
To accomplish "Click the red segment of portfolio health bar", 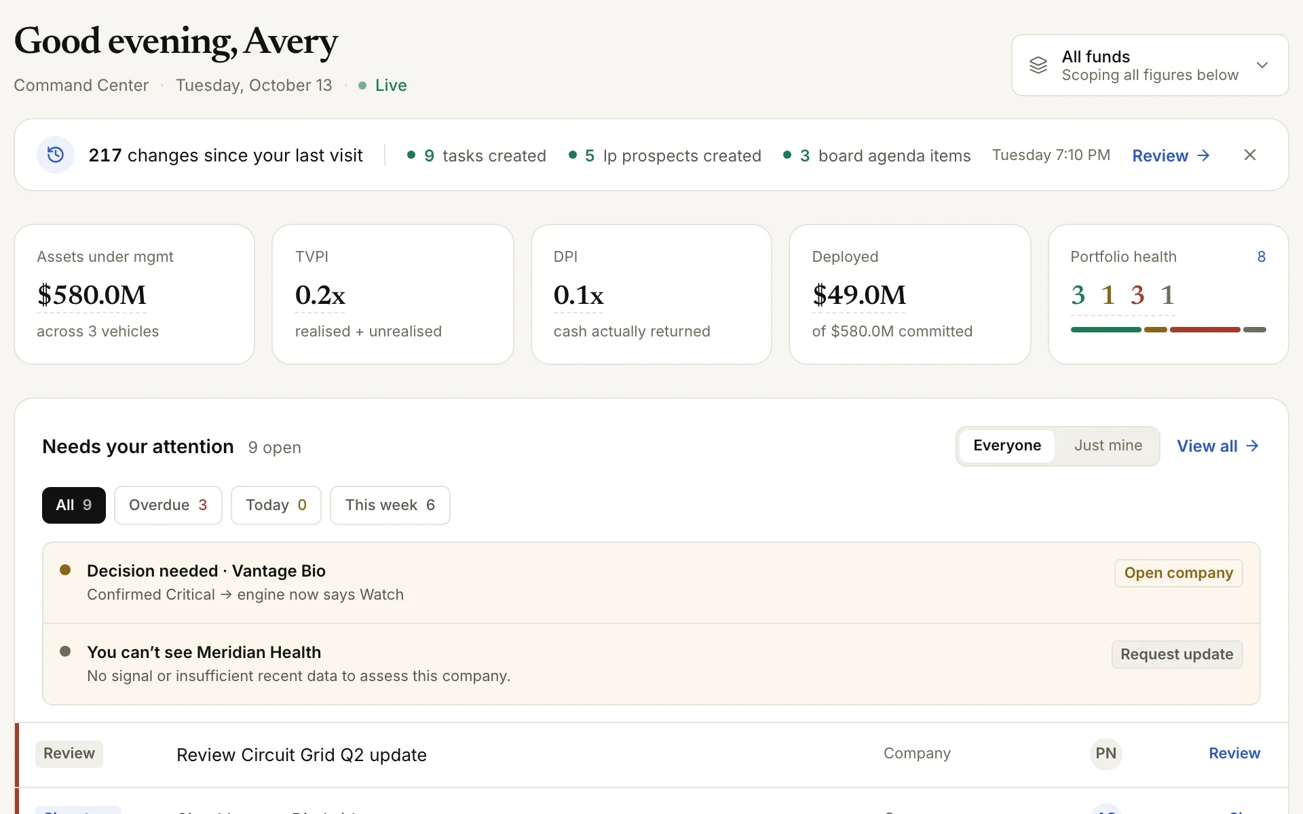I will coord(1205,330).
